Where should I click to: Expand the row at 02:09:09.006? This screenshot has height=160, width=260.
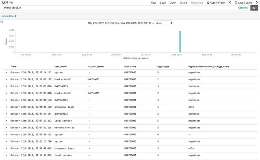(6, 86)
